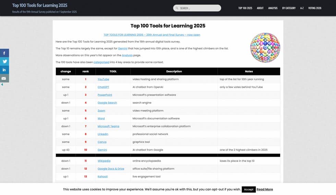
Task: Click the search input field
Action: pos(197,8)
